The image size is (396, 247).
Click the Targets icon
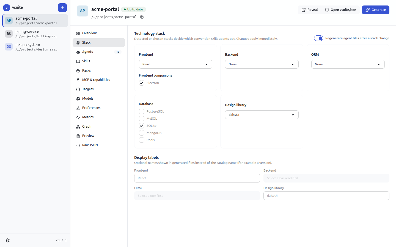[78, 89]
